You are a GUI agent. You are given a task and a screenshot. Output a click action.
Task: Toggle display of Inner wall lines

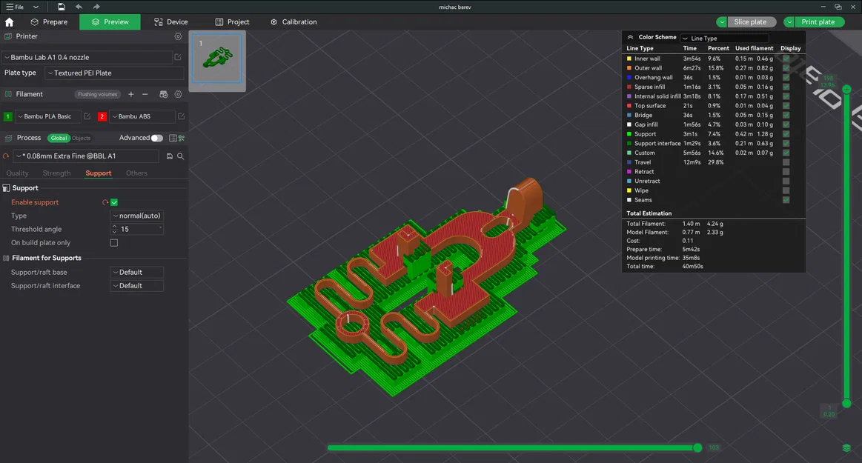786,59
